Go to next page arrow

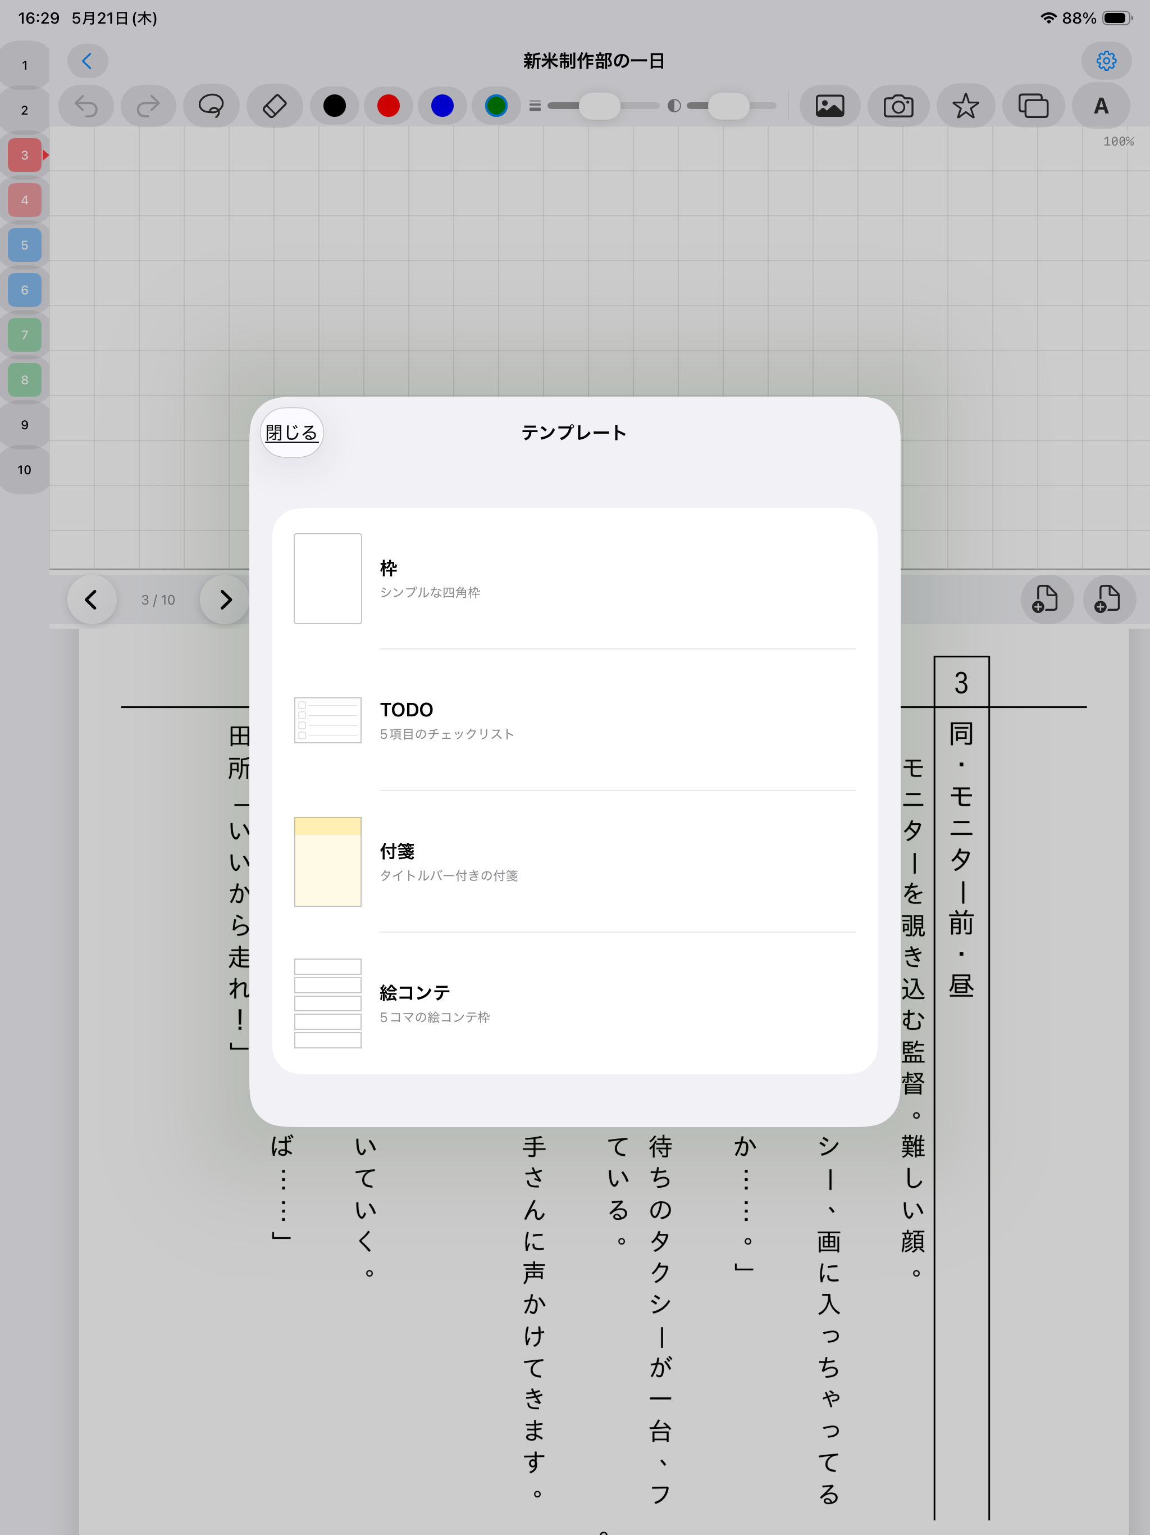[x=225, y=600]
